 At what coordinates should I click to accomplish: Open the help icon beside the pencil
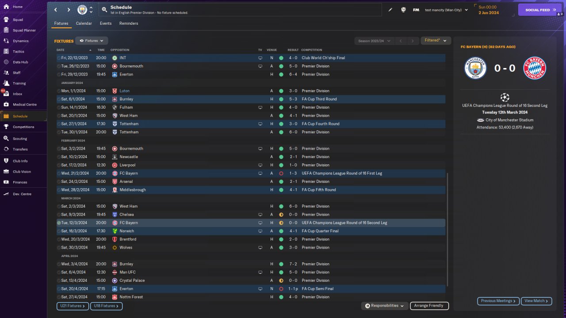point(403,10)
